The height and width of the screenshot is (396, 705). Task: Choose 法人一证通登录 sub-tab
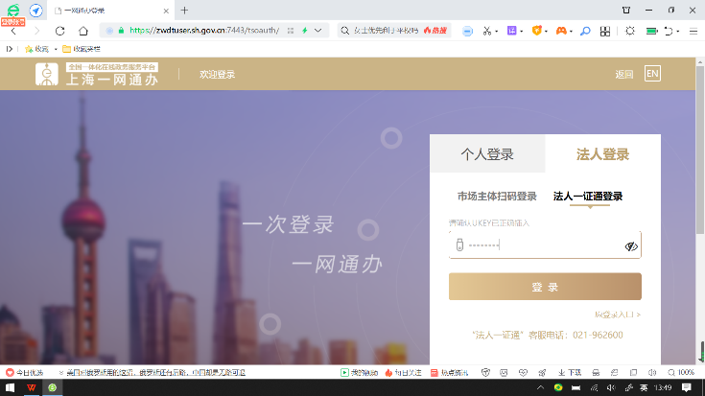pyautogui.click(x=588, y=197)
